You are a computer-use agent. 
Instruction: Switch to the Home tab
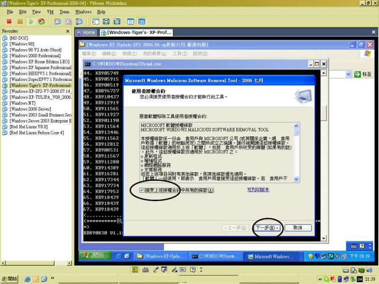tap(86, 33)
